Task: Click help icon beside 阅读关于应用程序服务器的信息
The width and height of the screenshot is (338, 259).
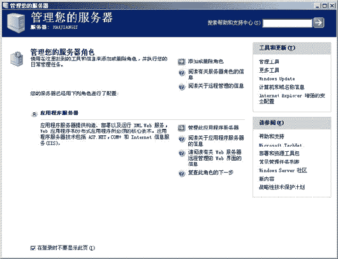Action: (x=182, y=139)
